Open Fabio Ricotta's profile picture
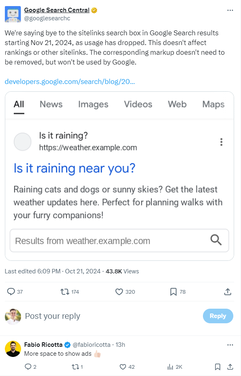241x376 pixels. [x=13, y=349]
